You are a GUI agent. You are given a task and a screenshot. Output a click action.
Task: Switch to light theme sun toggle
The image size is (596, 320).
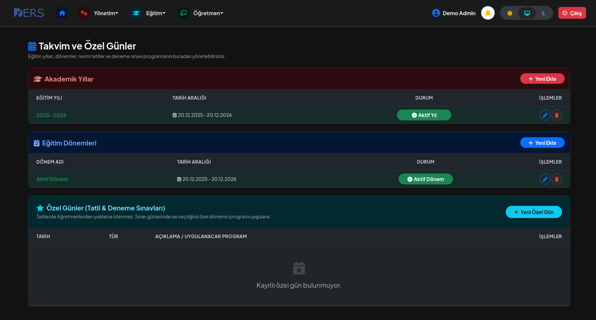pyautogui.click(x=510, y=13)
